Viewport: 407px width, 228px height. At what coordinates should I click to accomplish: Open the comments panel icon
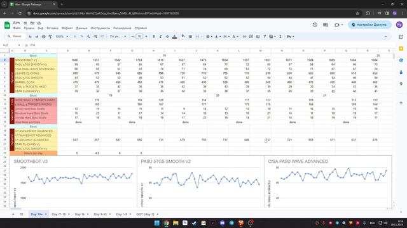click(x=325, y=25)
